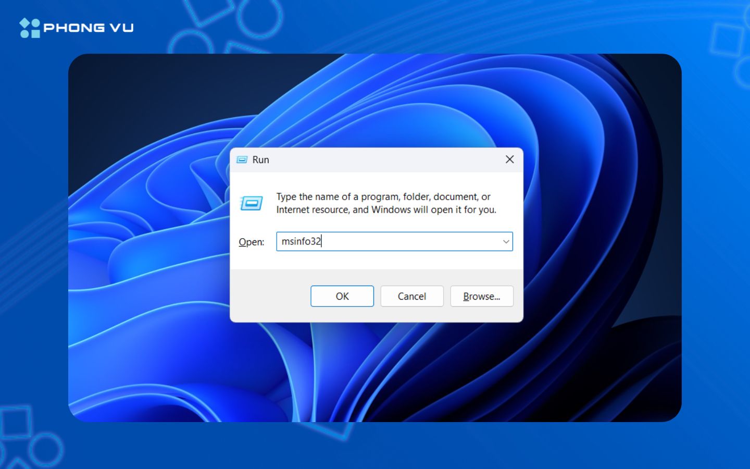Image resolution: width=750 pixels, height=469 pixels.
Task: Open recent commands with the combo box arrow
Action: [x=506, y=241]
